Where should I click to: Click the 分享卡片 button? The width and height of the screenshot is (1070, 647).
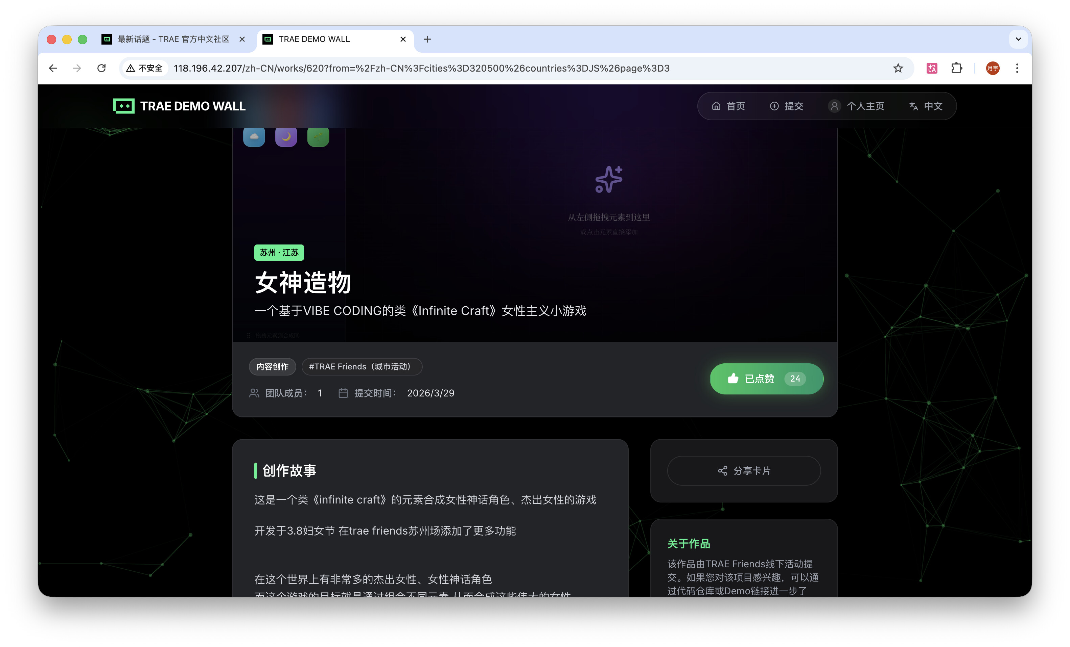pyautogui.click(x=743, y=470)
